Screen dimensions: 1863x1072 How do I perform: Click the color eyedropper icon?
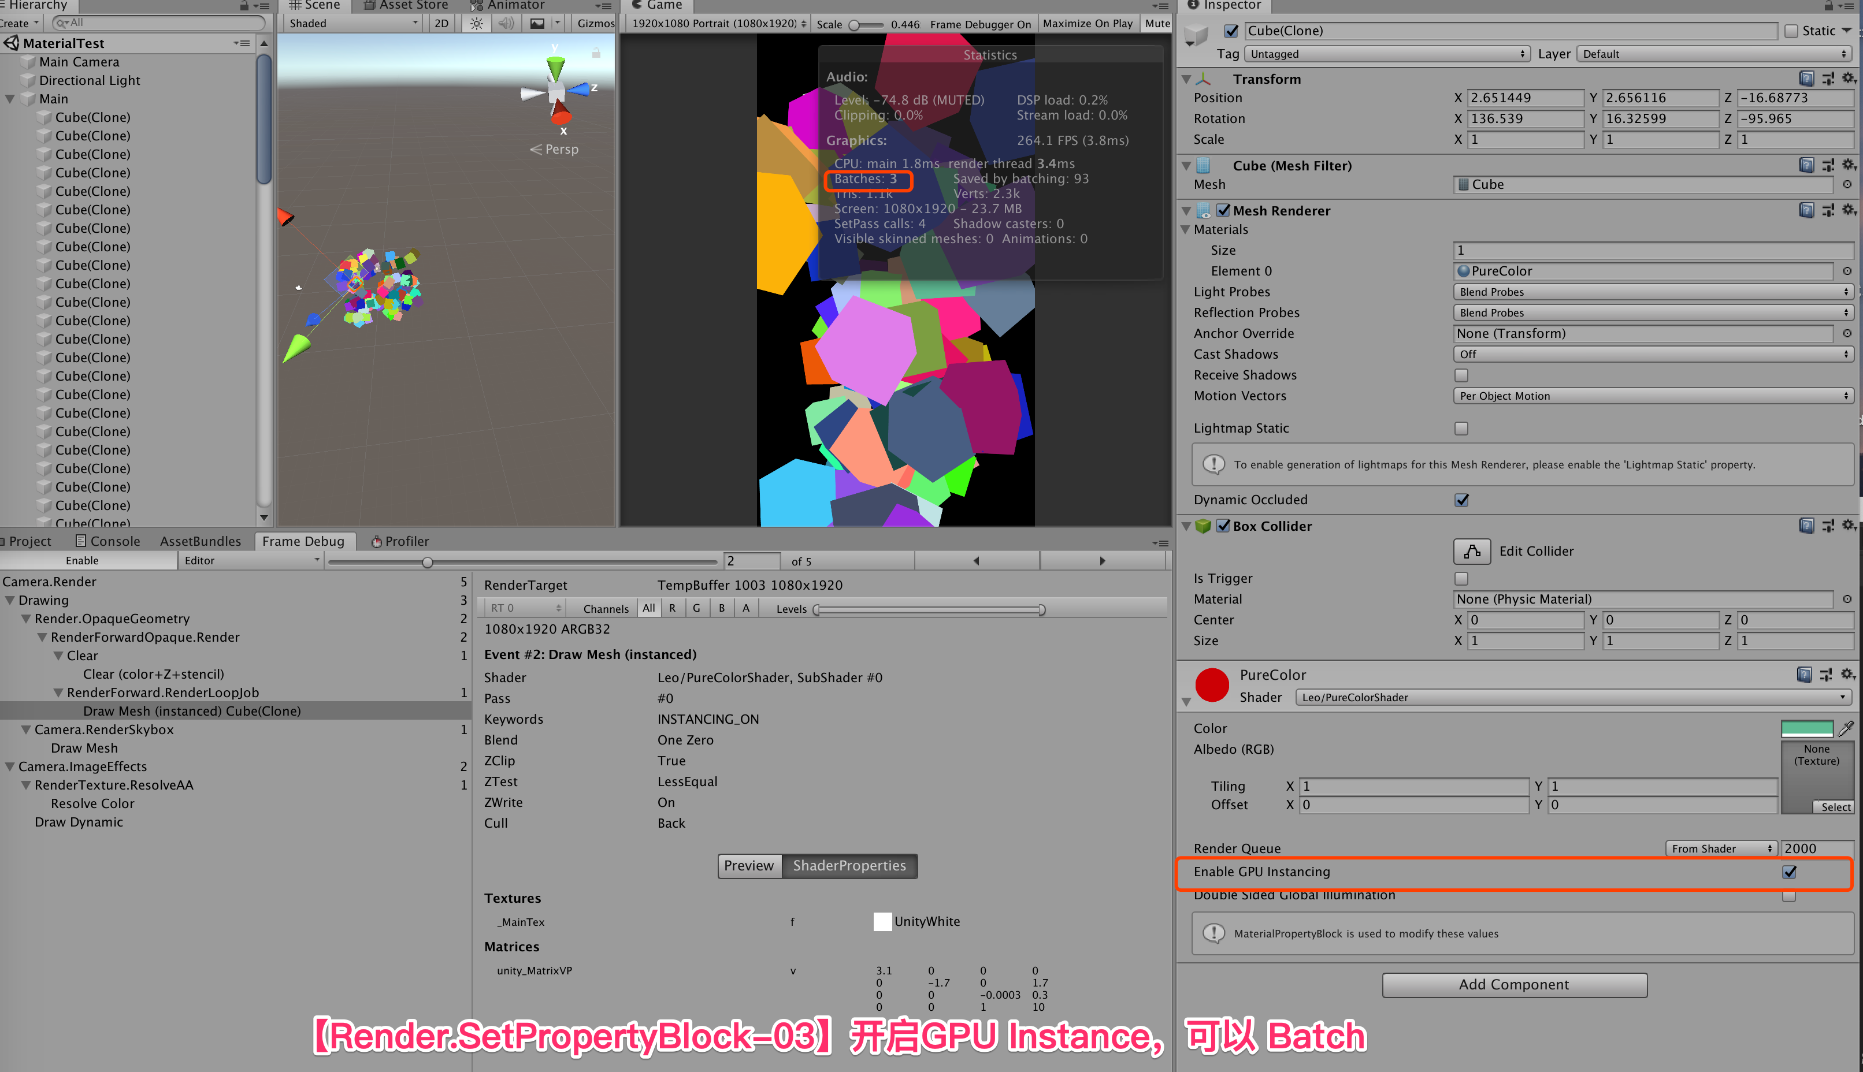[1845, 728]
